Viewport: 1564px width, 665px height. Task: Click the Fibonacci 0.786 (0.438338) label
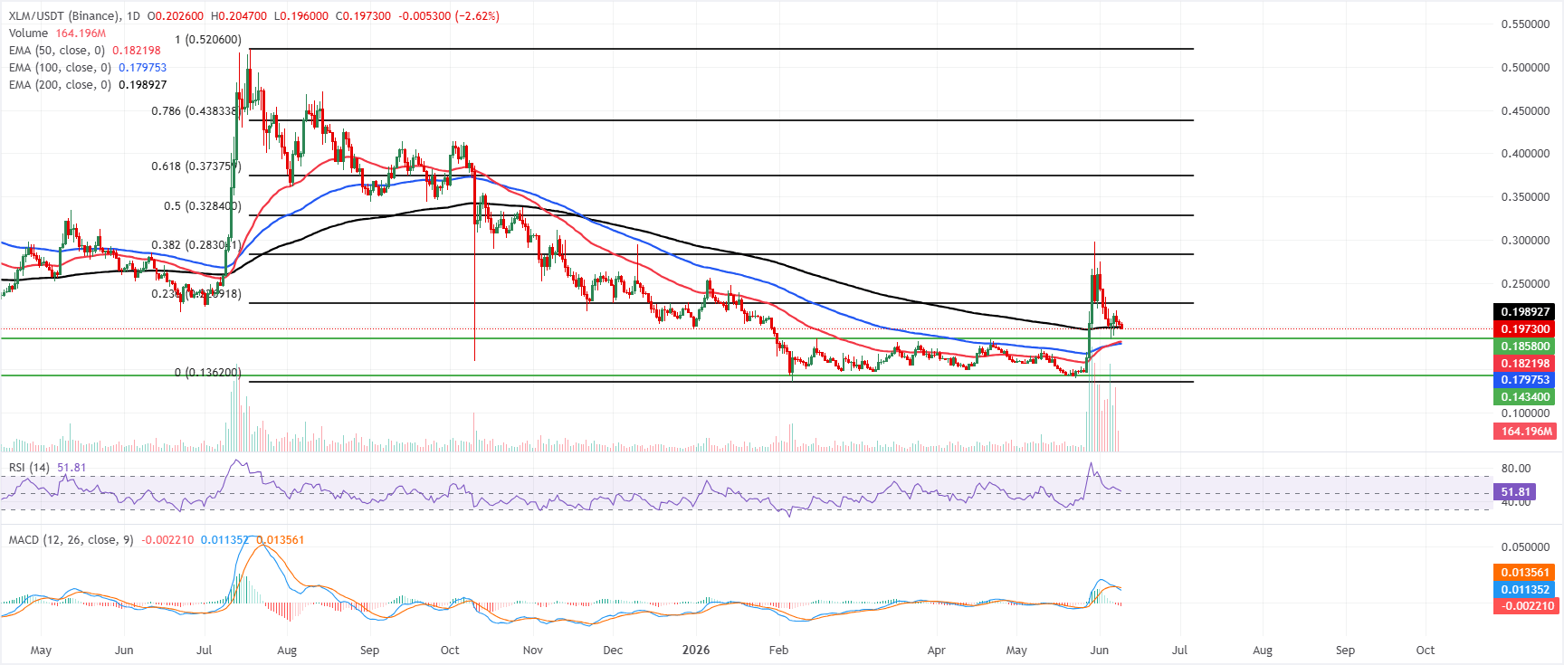195,111
